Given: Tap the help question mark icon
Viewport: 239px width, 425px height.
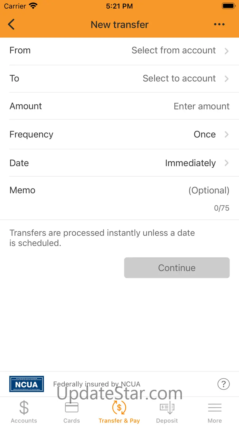Looking at the screenshot, I should 223,384.
